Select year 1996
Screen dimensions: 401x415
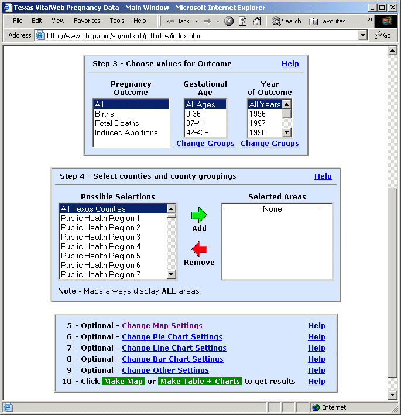tap(265, 114)
